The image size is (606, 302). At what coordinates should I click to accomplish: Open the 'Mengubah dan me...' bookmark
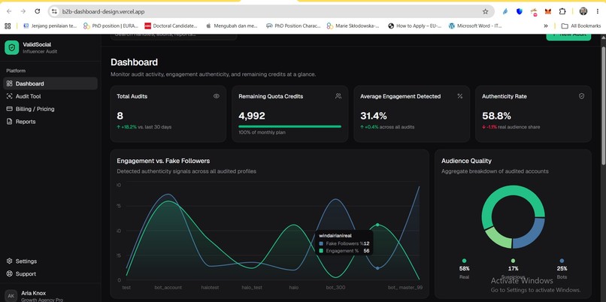(x=232, y=26)
